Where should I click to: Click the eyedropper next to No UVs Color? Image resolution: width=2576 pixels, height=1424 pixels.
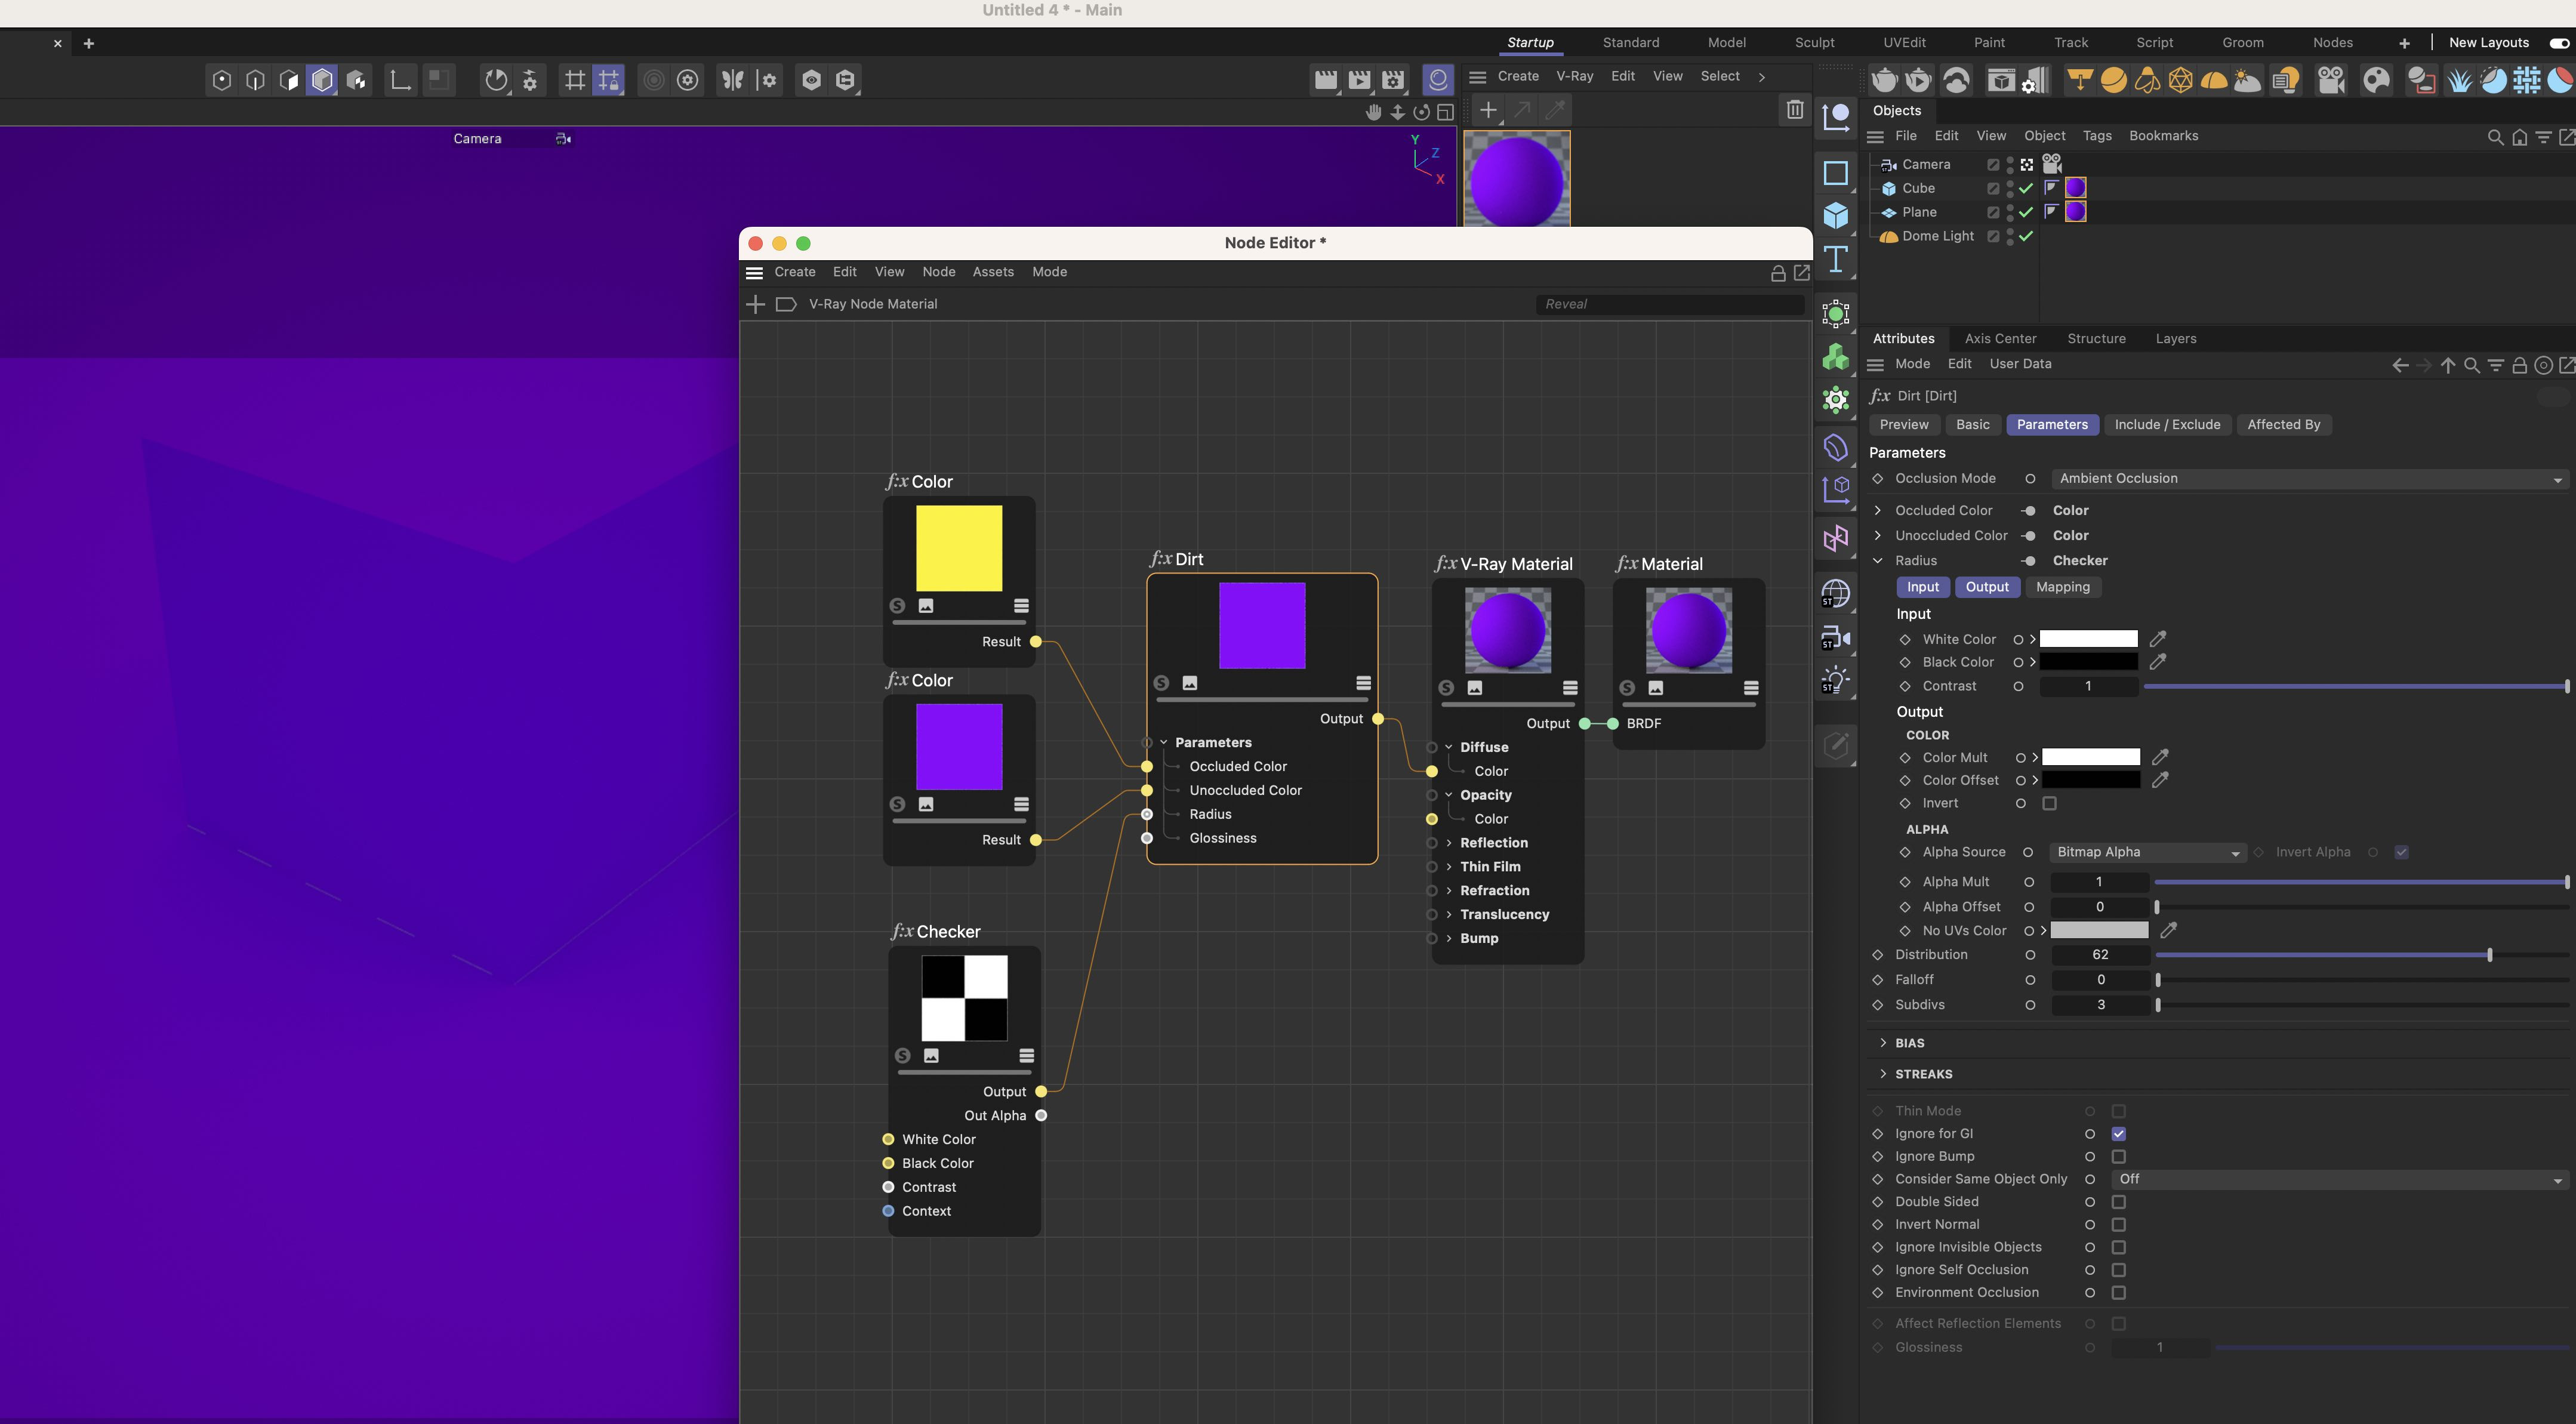[x=2168, y=930]
